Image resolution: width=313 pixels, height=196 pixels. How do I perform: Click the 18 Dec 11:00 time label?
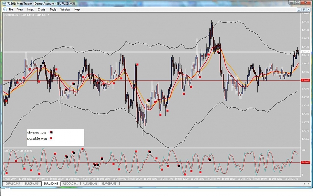tap(166, 179)
